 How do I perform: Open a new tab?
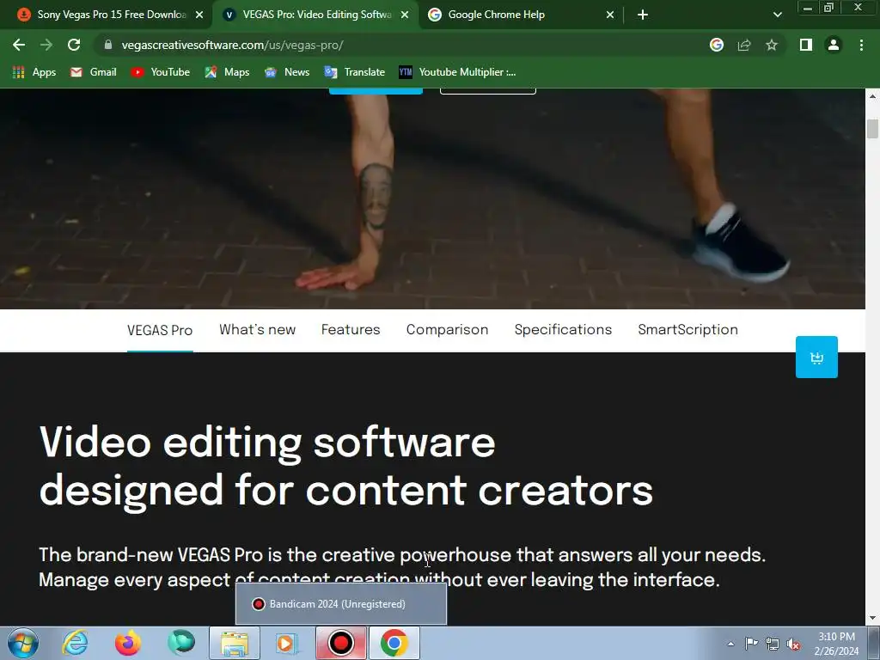pos(643,15)
